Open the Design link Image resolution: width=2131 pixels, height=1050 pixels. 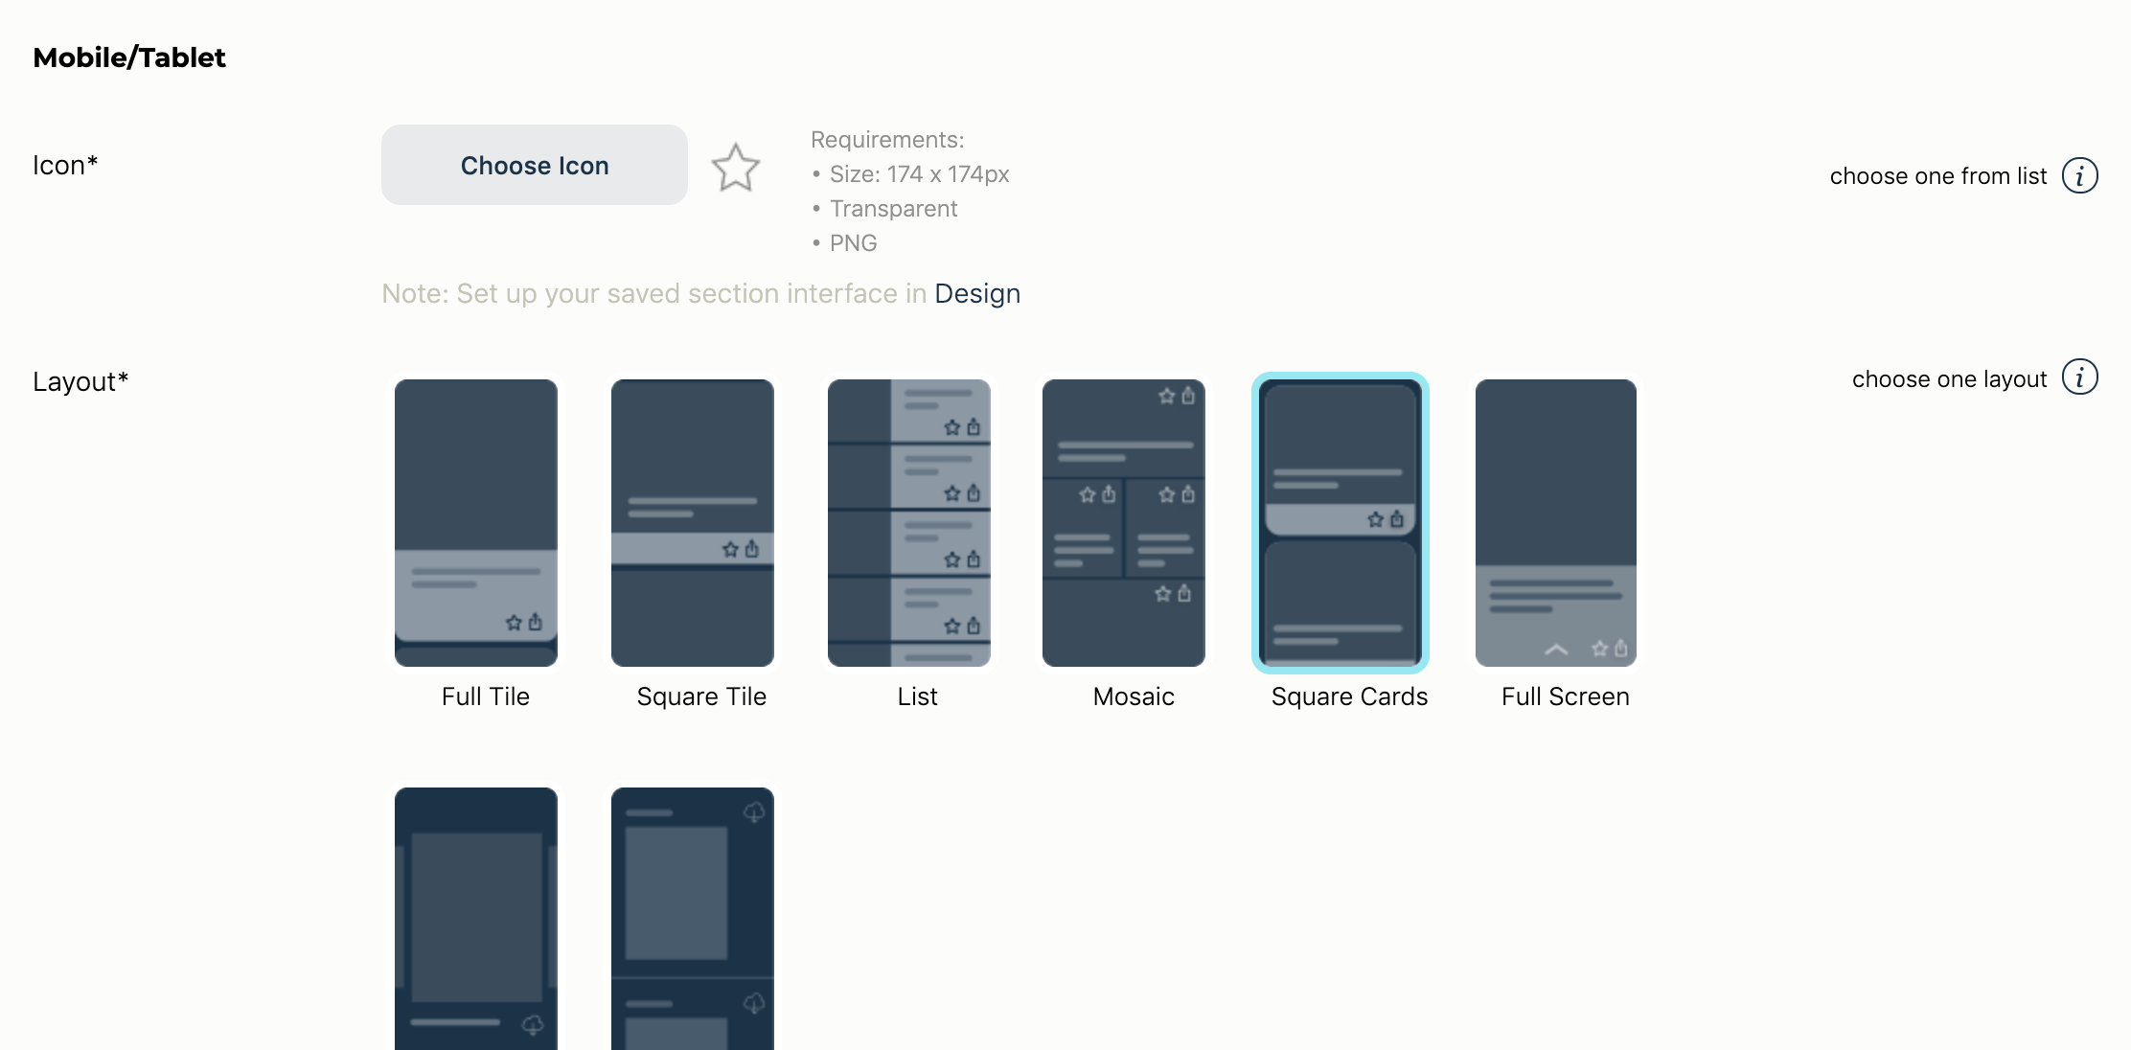pos(977,293)
